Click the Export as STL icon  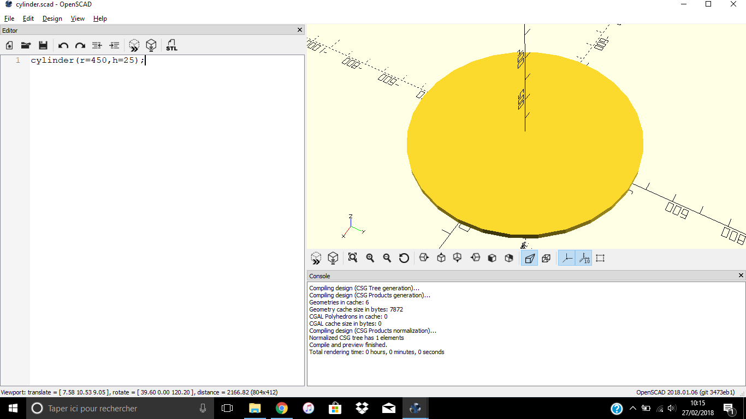click(x=171, y=46)
